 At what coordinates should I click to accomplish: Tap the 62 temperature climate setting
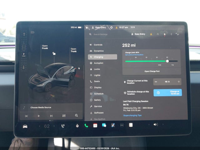tap(47, 126)
